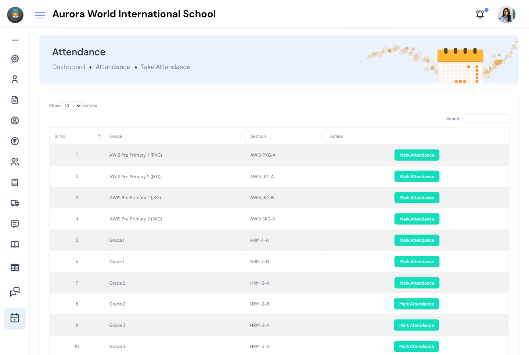Screen dimensions: 529x355
Task: Navigate to Dashboard breadcrumb link
Action: click(69, 67)
